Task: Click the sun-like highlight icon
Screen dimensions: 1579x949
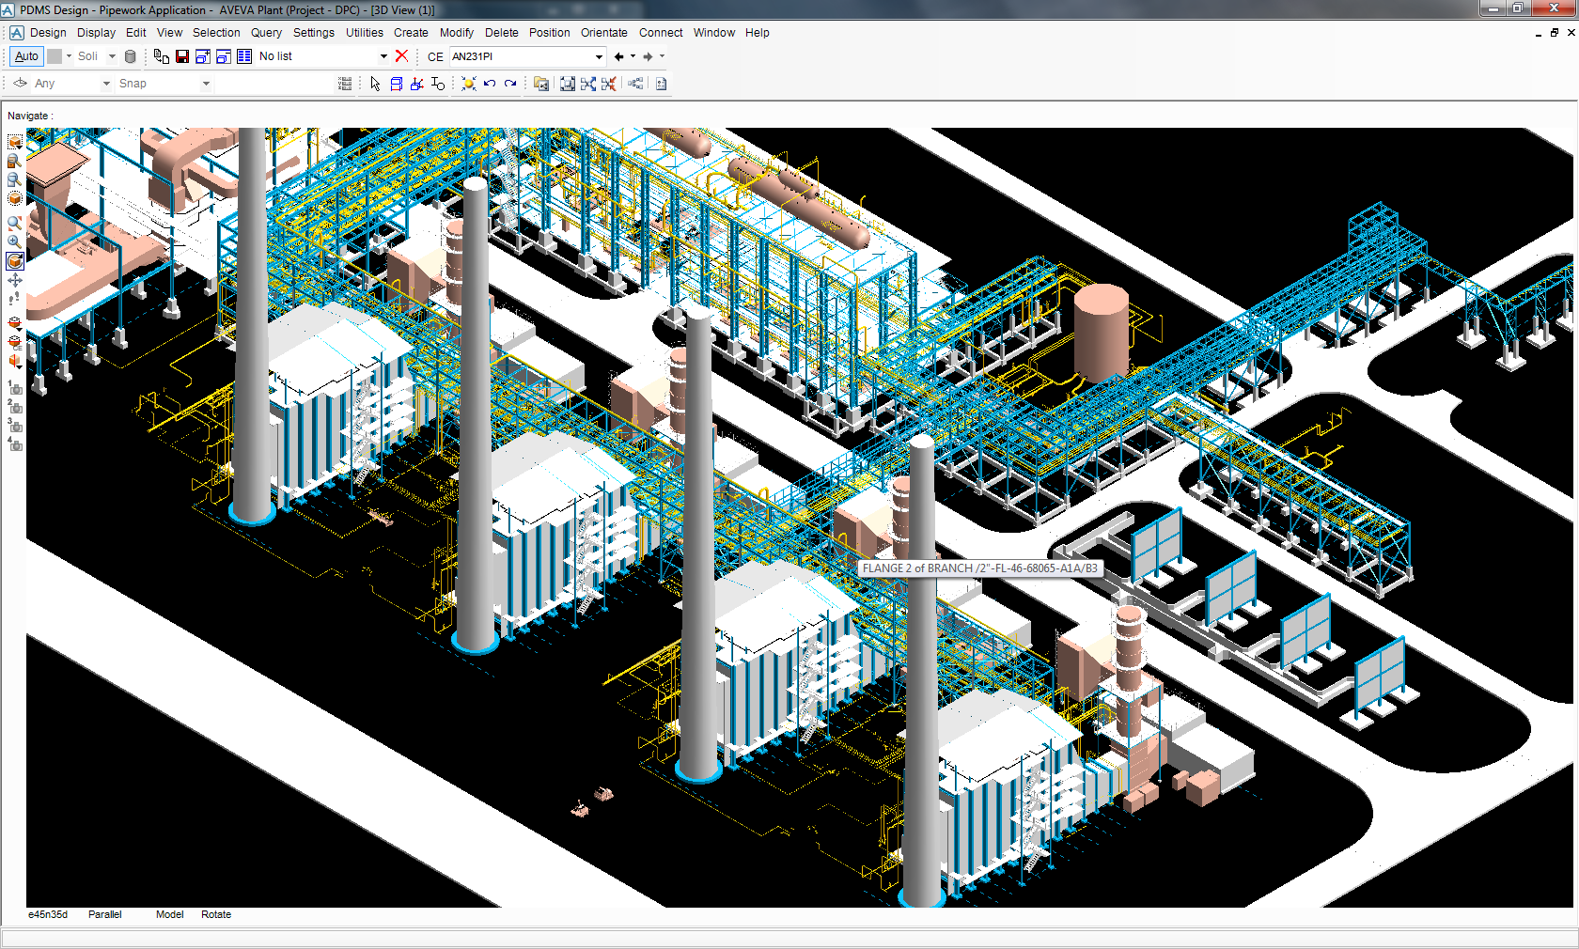Action: [469, 84]
